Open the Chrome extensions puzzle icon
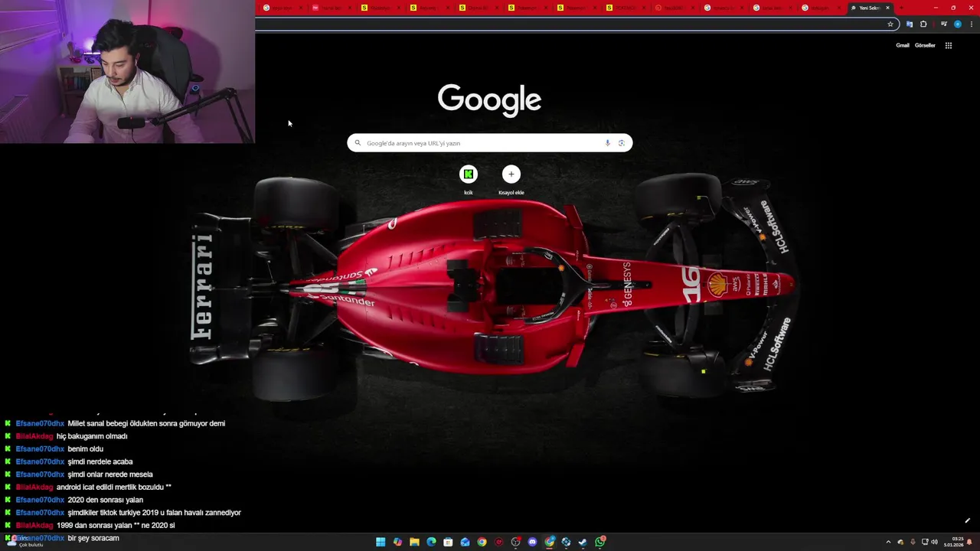Screen dimensions: 980x551 click(923, 24)
